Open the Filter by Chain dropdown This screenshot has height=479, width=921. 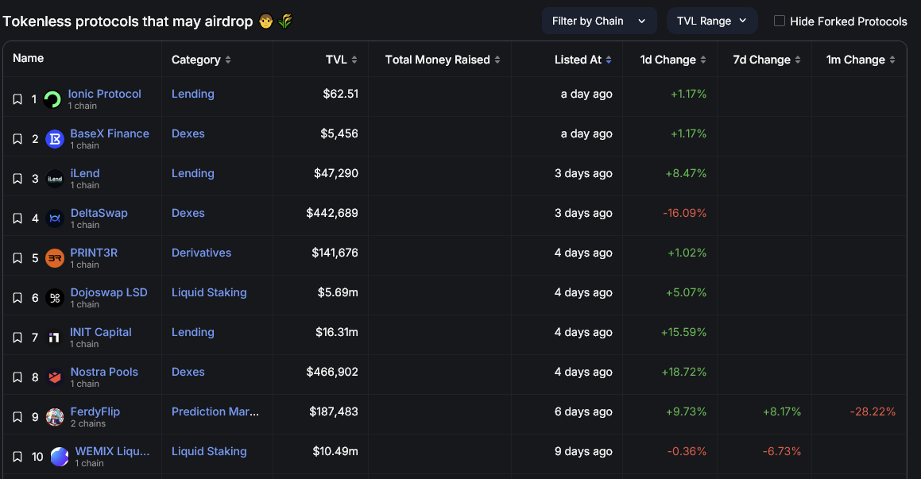click(599, 21)
